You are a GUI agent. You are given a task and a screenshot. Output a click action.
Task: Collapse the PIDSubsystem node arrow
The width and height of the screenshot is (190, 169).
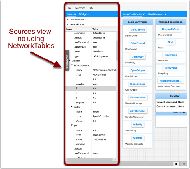[72, 65]
